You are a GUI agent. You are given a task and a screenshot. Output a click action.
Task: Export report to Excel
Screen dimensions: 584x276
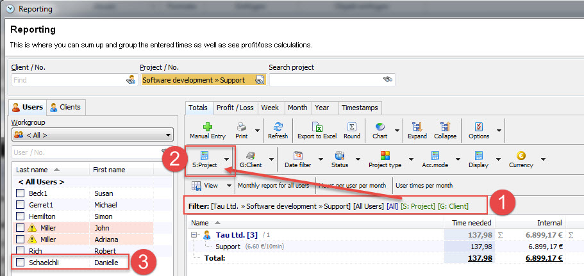[x=316, y=127]
